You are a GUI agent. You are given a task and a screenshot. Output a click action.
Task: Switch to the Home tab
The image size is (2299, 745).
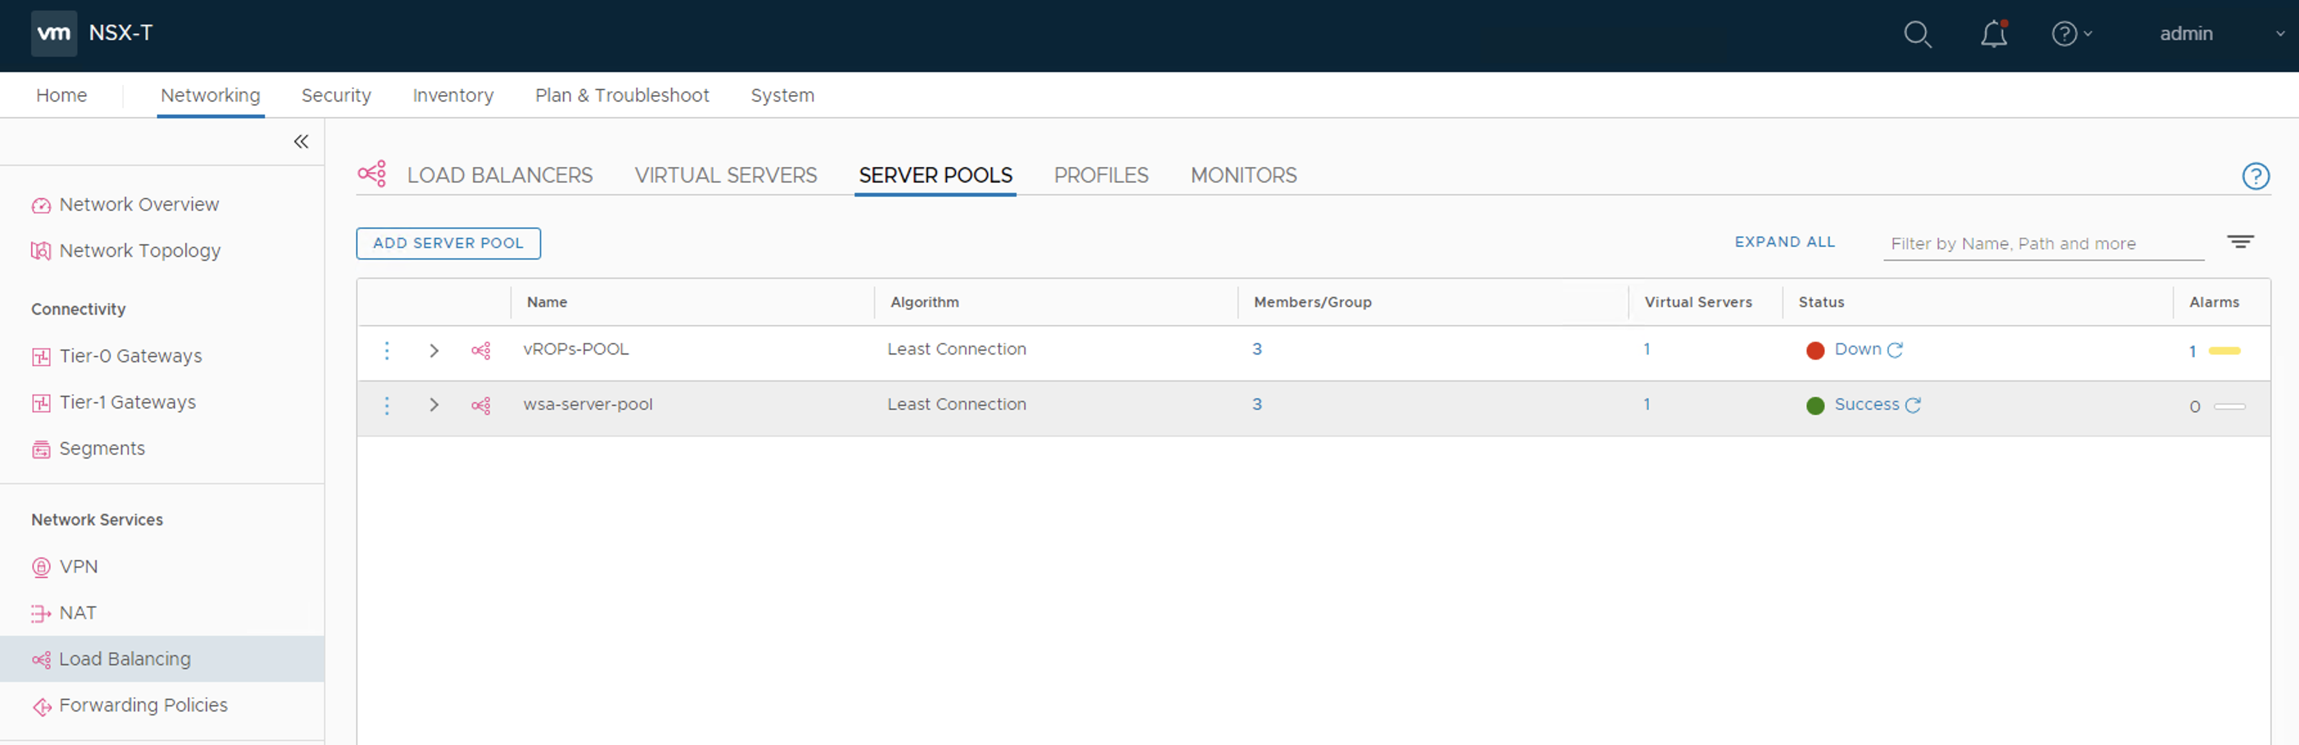point(62,96)
